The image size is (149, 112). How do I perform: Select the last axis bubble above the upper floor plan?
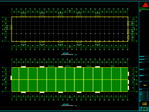[128, 9]
